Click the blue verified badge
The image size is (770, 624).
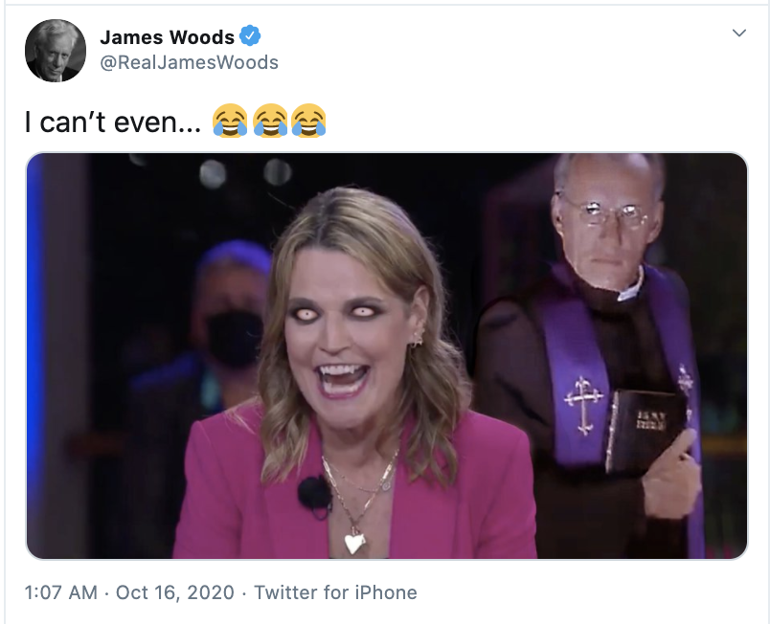tap(250, 35)
